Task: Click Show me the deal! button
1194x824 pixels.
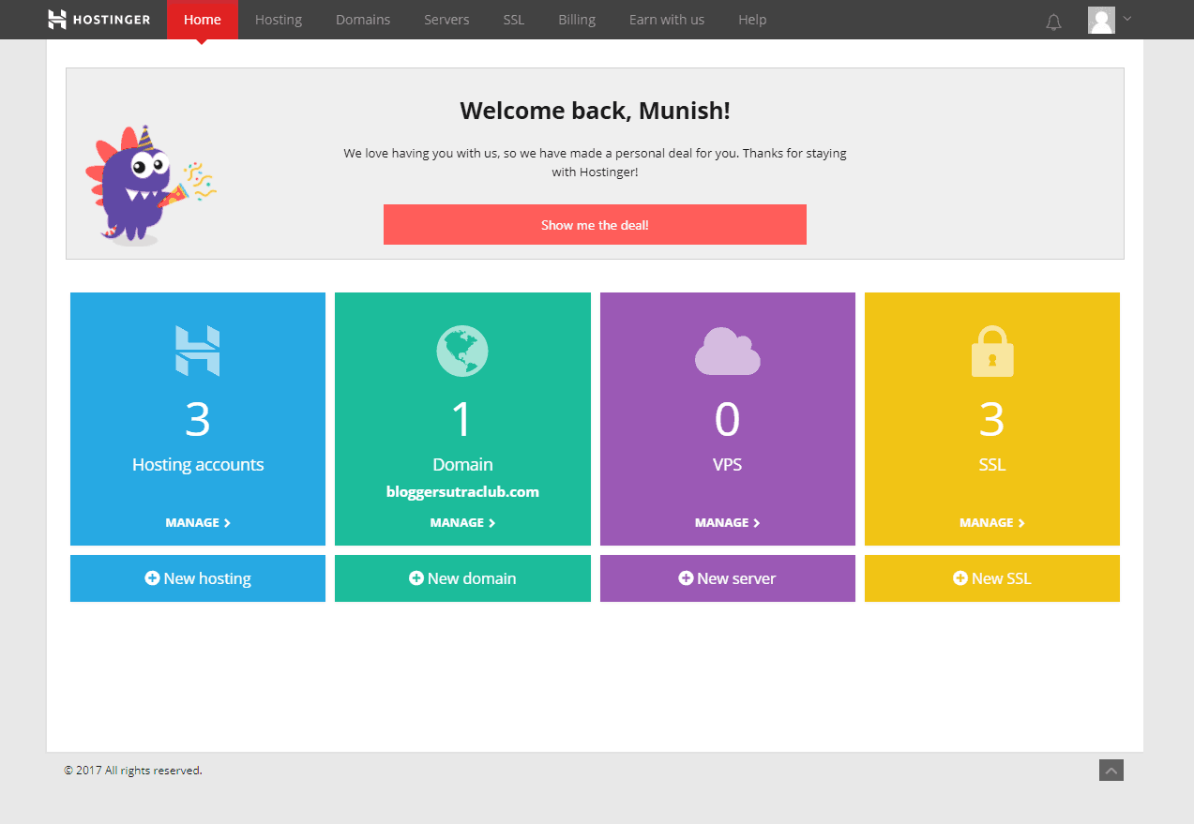Action: [595, 225]
